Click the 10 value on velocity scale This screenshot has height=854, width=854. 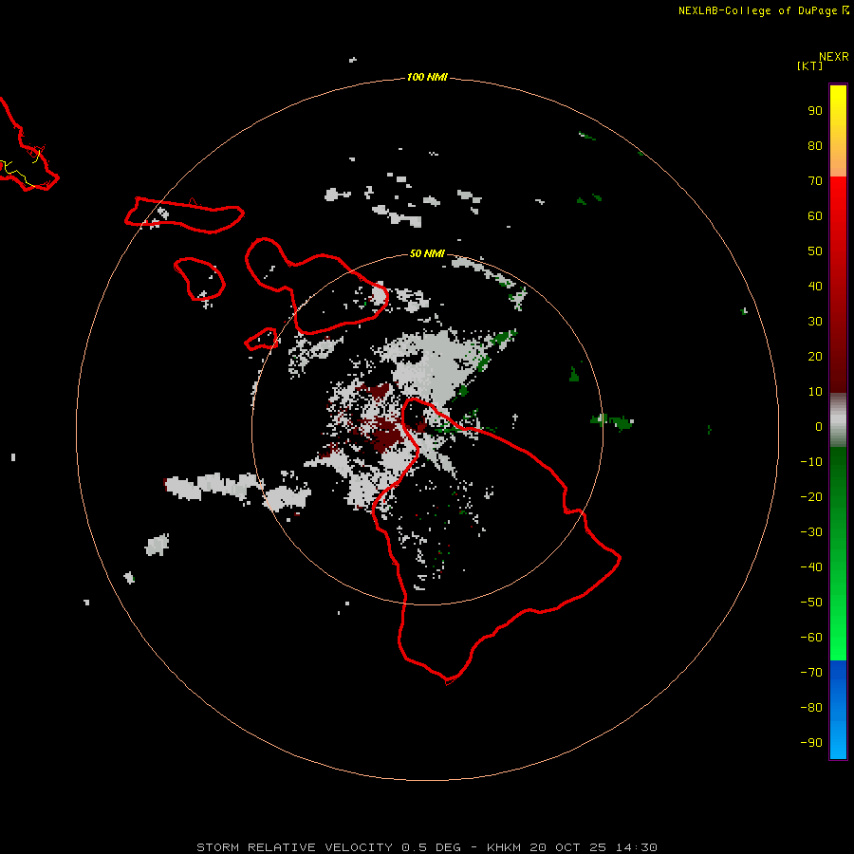click(815, 392)
